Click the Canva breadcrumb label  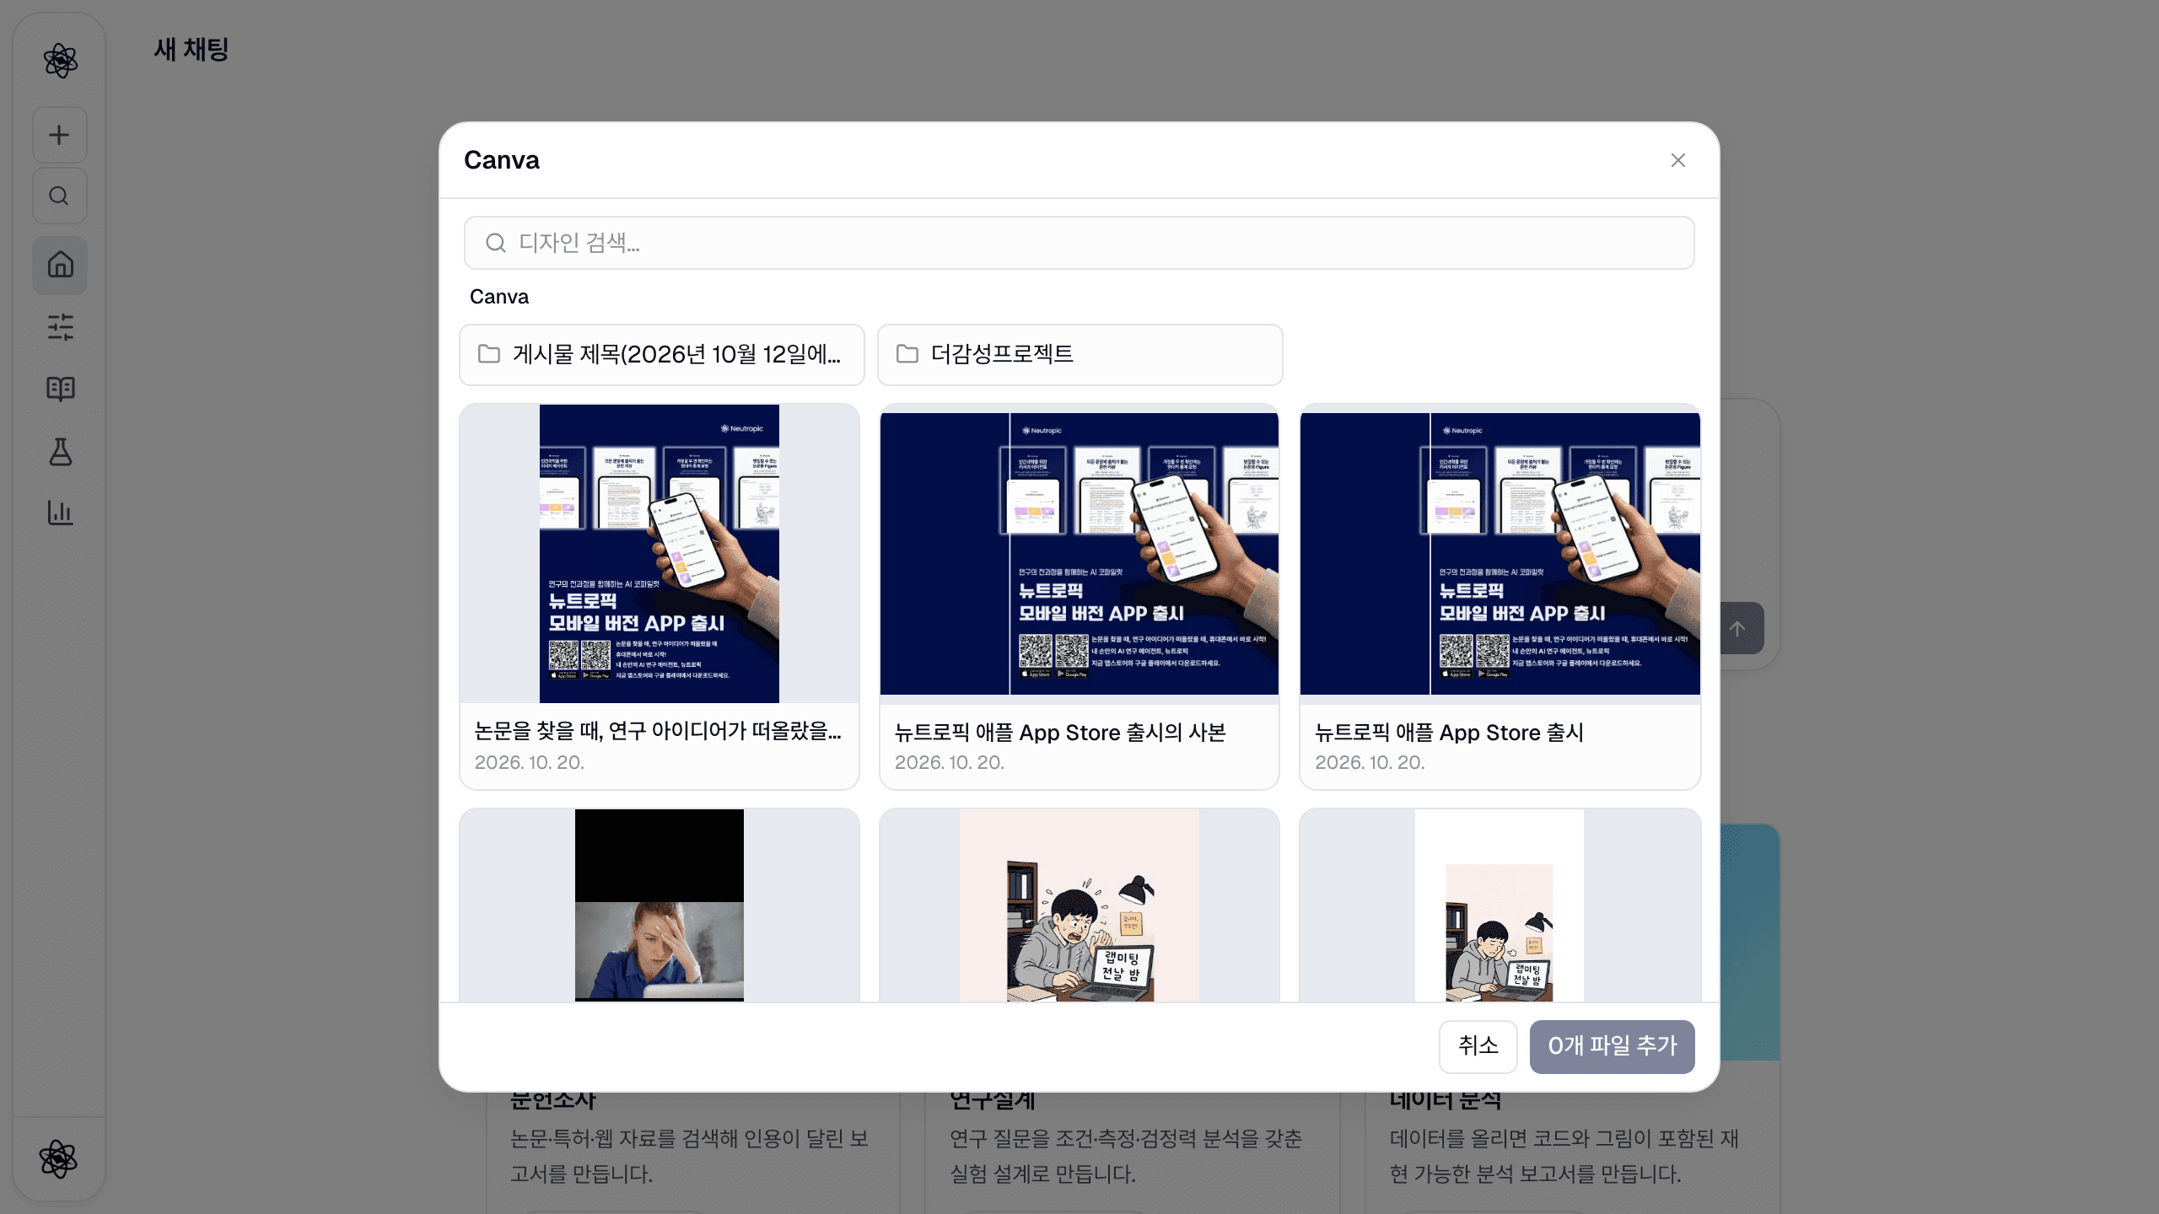499,297
